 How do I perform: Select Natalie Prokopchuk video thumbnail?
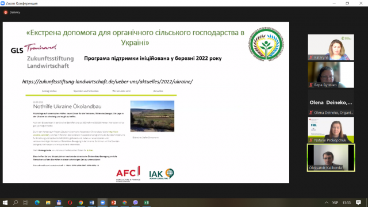click(331, 130)
